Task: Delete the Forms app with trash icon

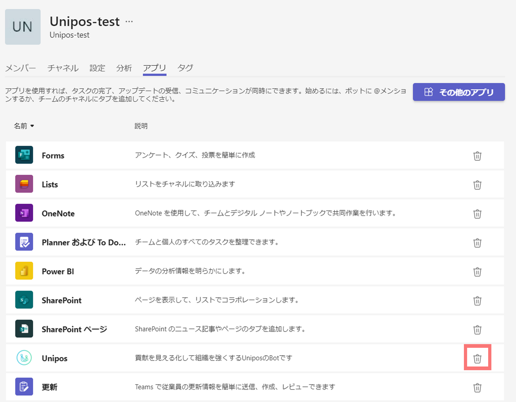Action: 477,156
